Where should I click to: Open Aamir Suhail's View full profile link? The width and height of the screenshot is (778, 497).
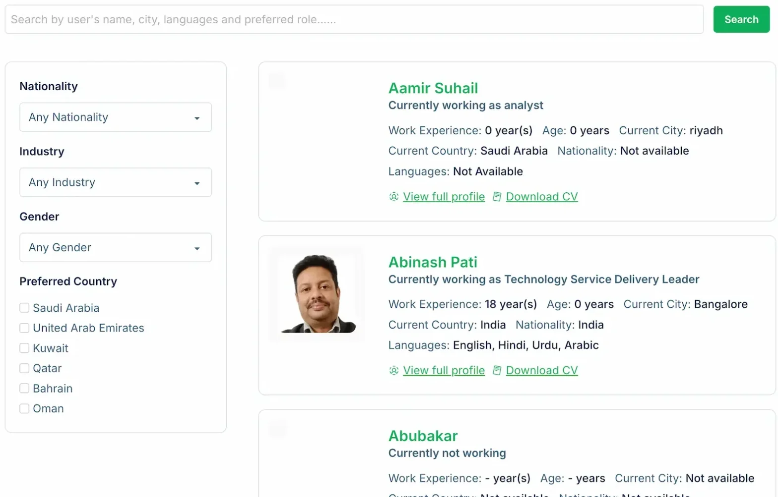[444, 197]
